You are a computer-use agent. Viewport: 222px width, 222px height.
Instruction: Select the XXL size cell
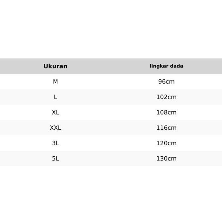[x=55, y=128]
